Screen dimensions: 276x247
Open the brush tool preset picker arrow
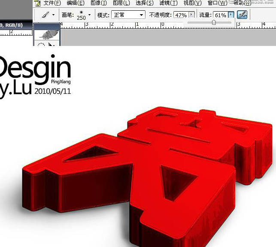coord(53,15)
